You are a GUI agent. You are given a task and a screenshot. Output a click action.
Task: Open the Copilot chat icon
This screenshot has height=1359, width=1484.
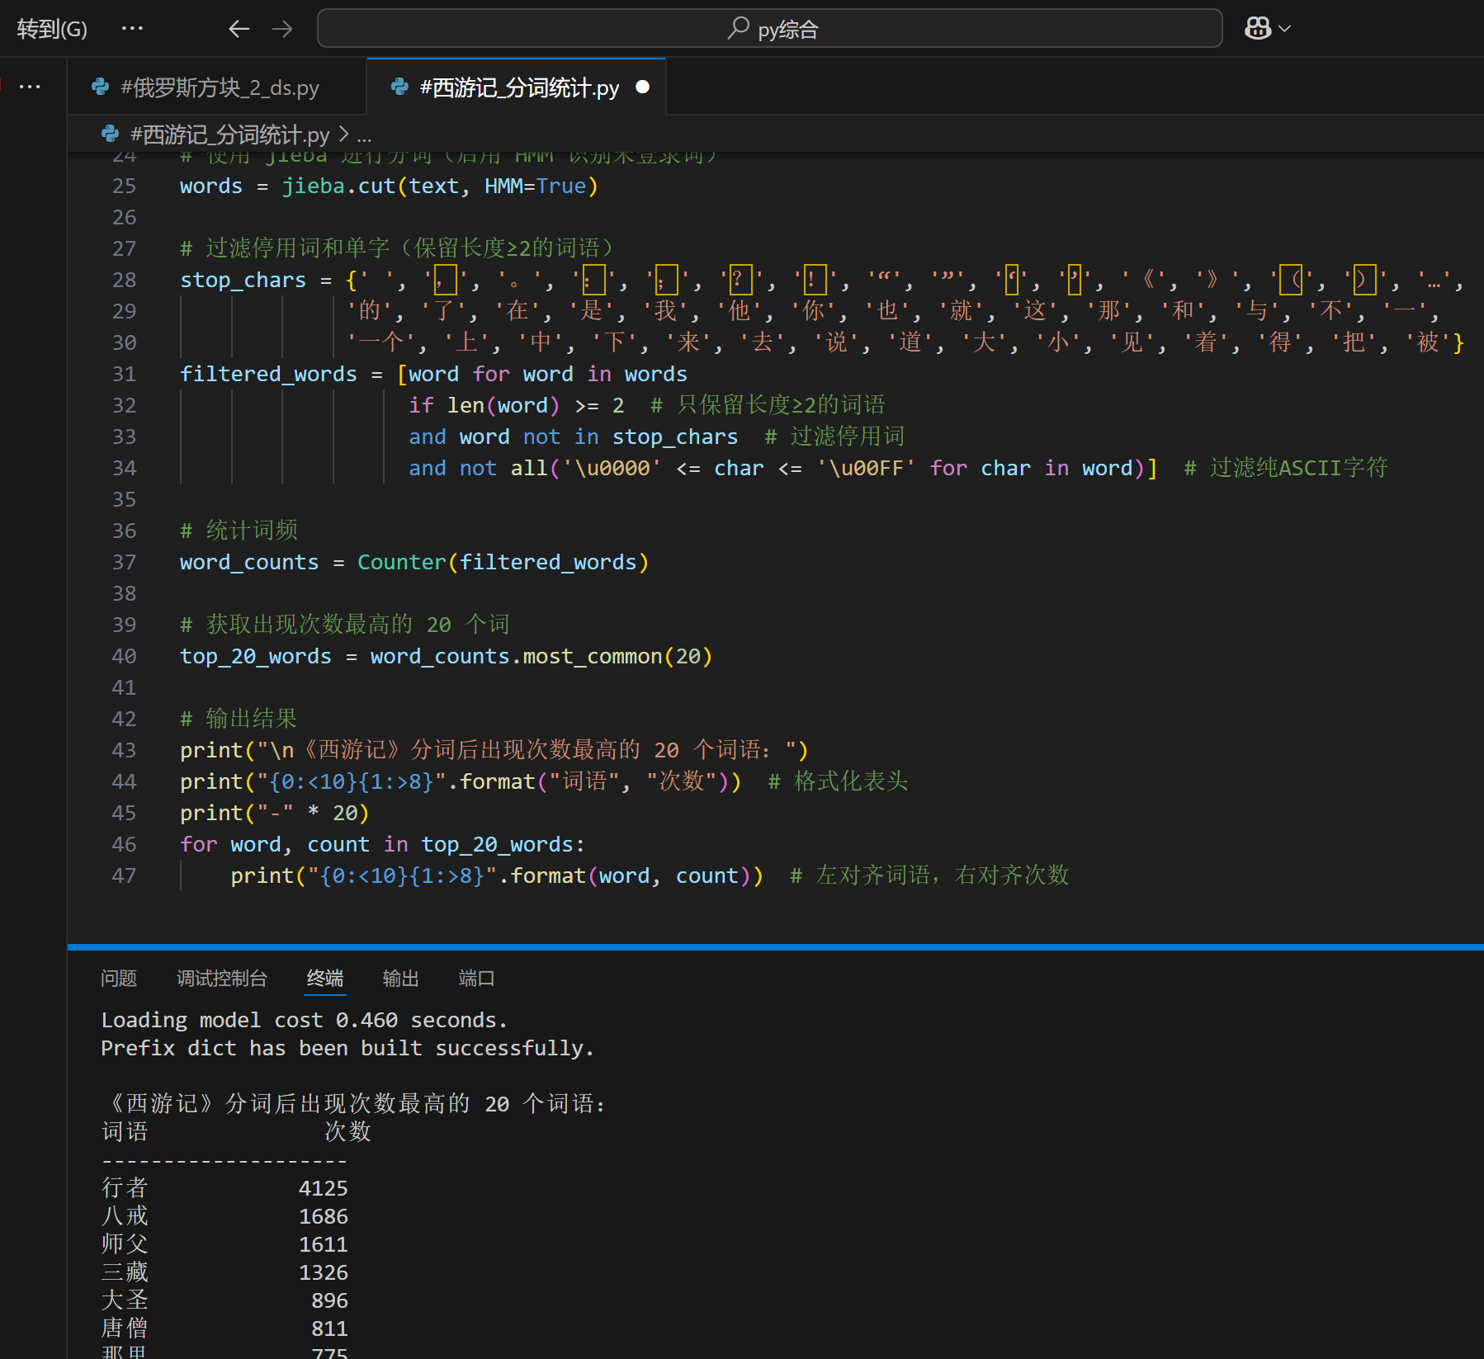1257,29
